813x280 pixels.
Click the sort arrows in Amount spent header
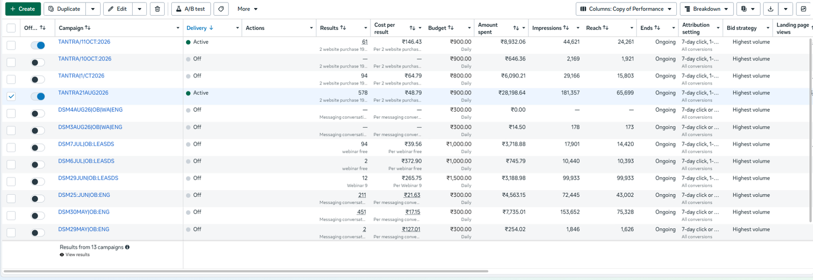pyautogui.click(x=516, y=28)
